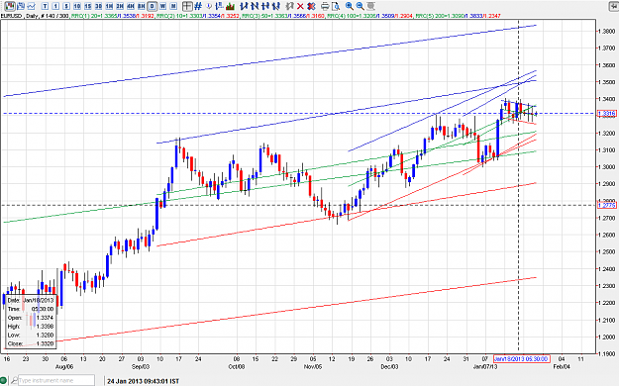Select the 10-minute timeframe button
The height and width of the screenshot is (386, 619).
[x=77, y=6]
